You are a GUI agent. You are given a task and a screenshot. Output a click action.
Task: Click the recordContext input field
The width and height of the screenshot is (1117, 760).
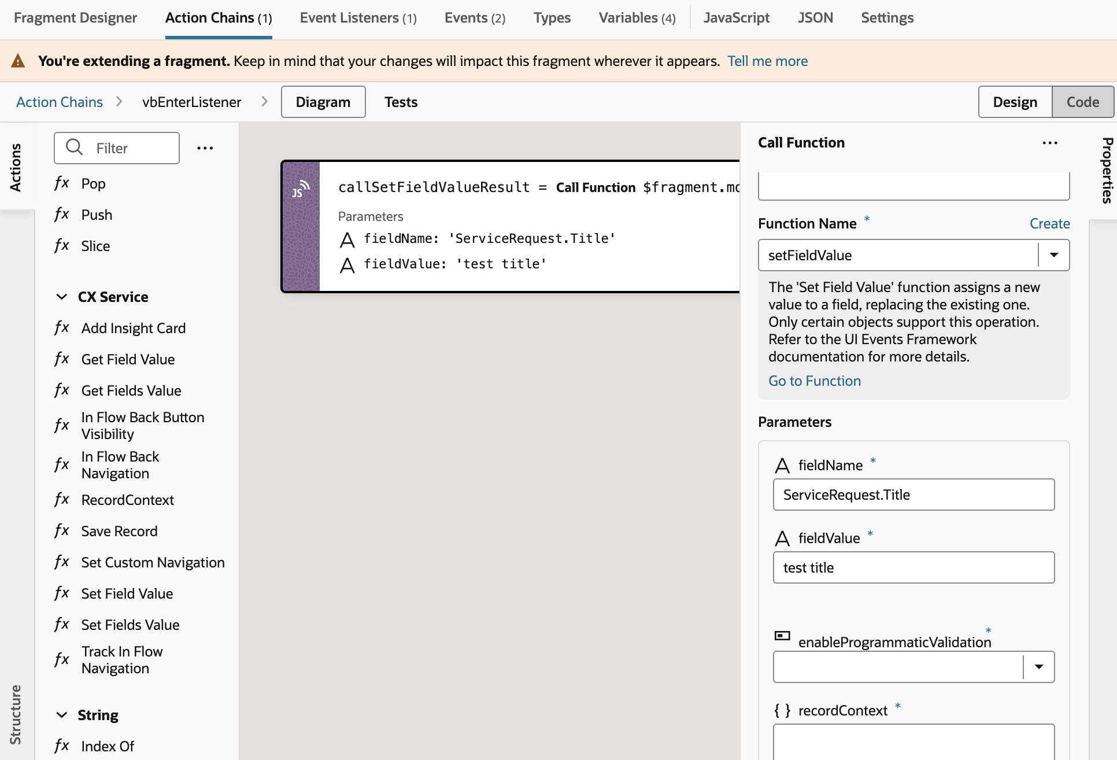tap(914, 741)
